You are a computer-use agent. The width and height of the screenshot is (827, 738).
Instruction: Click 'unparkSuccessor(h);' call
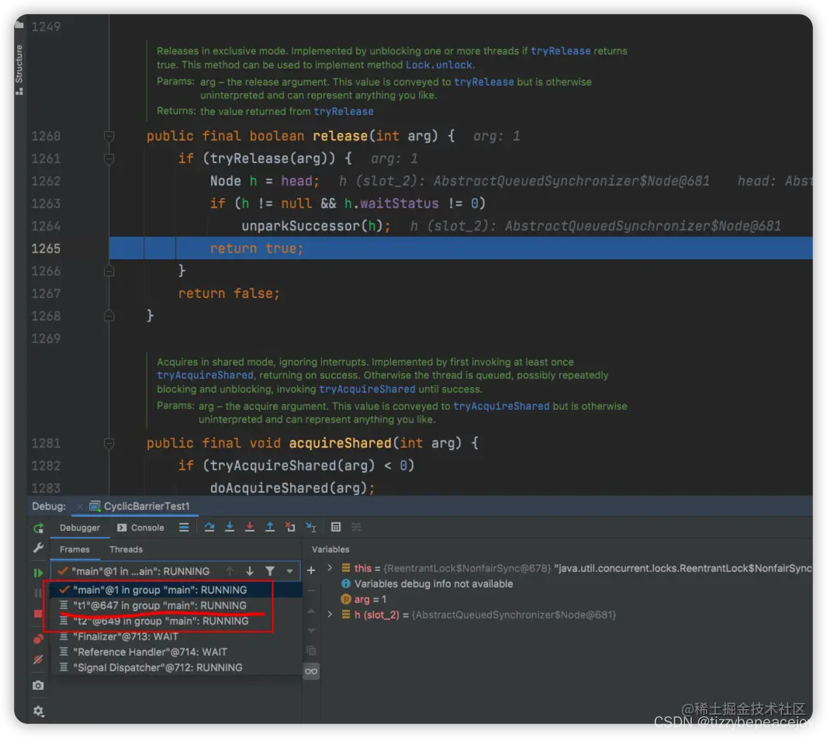(x=316, y=227)
